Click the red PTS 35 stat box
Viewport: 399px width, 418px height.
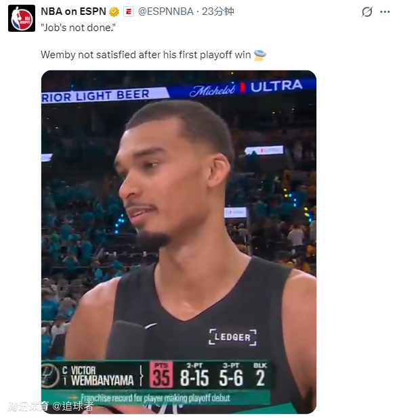pos(161,374)
